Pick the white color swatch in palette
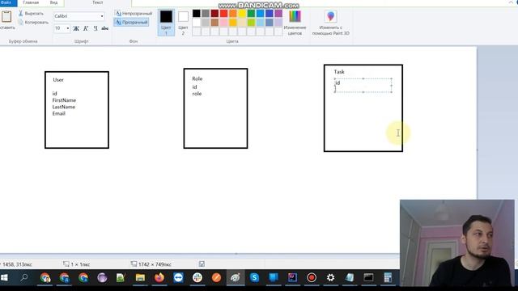This screenshot has height=291, width=518. tap(196, 23)
